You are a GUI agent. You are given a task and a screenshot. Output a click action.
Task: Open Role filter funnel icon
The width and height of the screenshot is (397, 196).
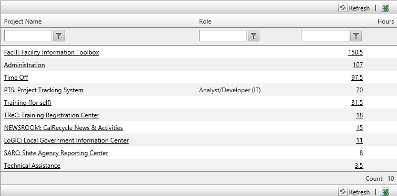(x=254, y=36)
